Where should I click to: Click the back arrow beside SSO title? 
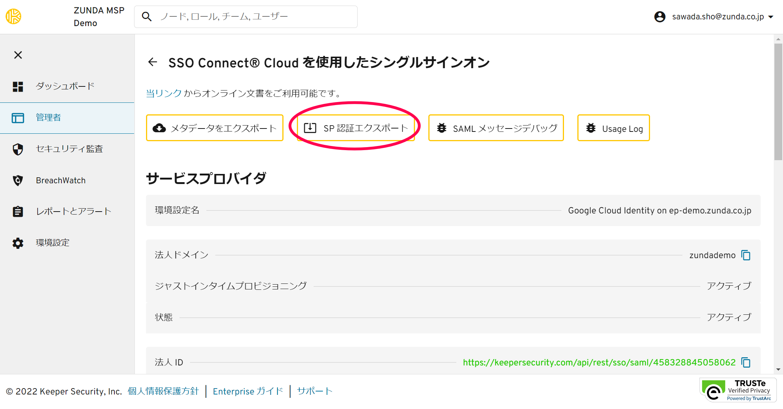point(153,62)
